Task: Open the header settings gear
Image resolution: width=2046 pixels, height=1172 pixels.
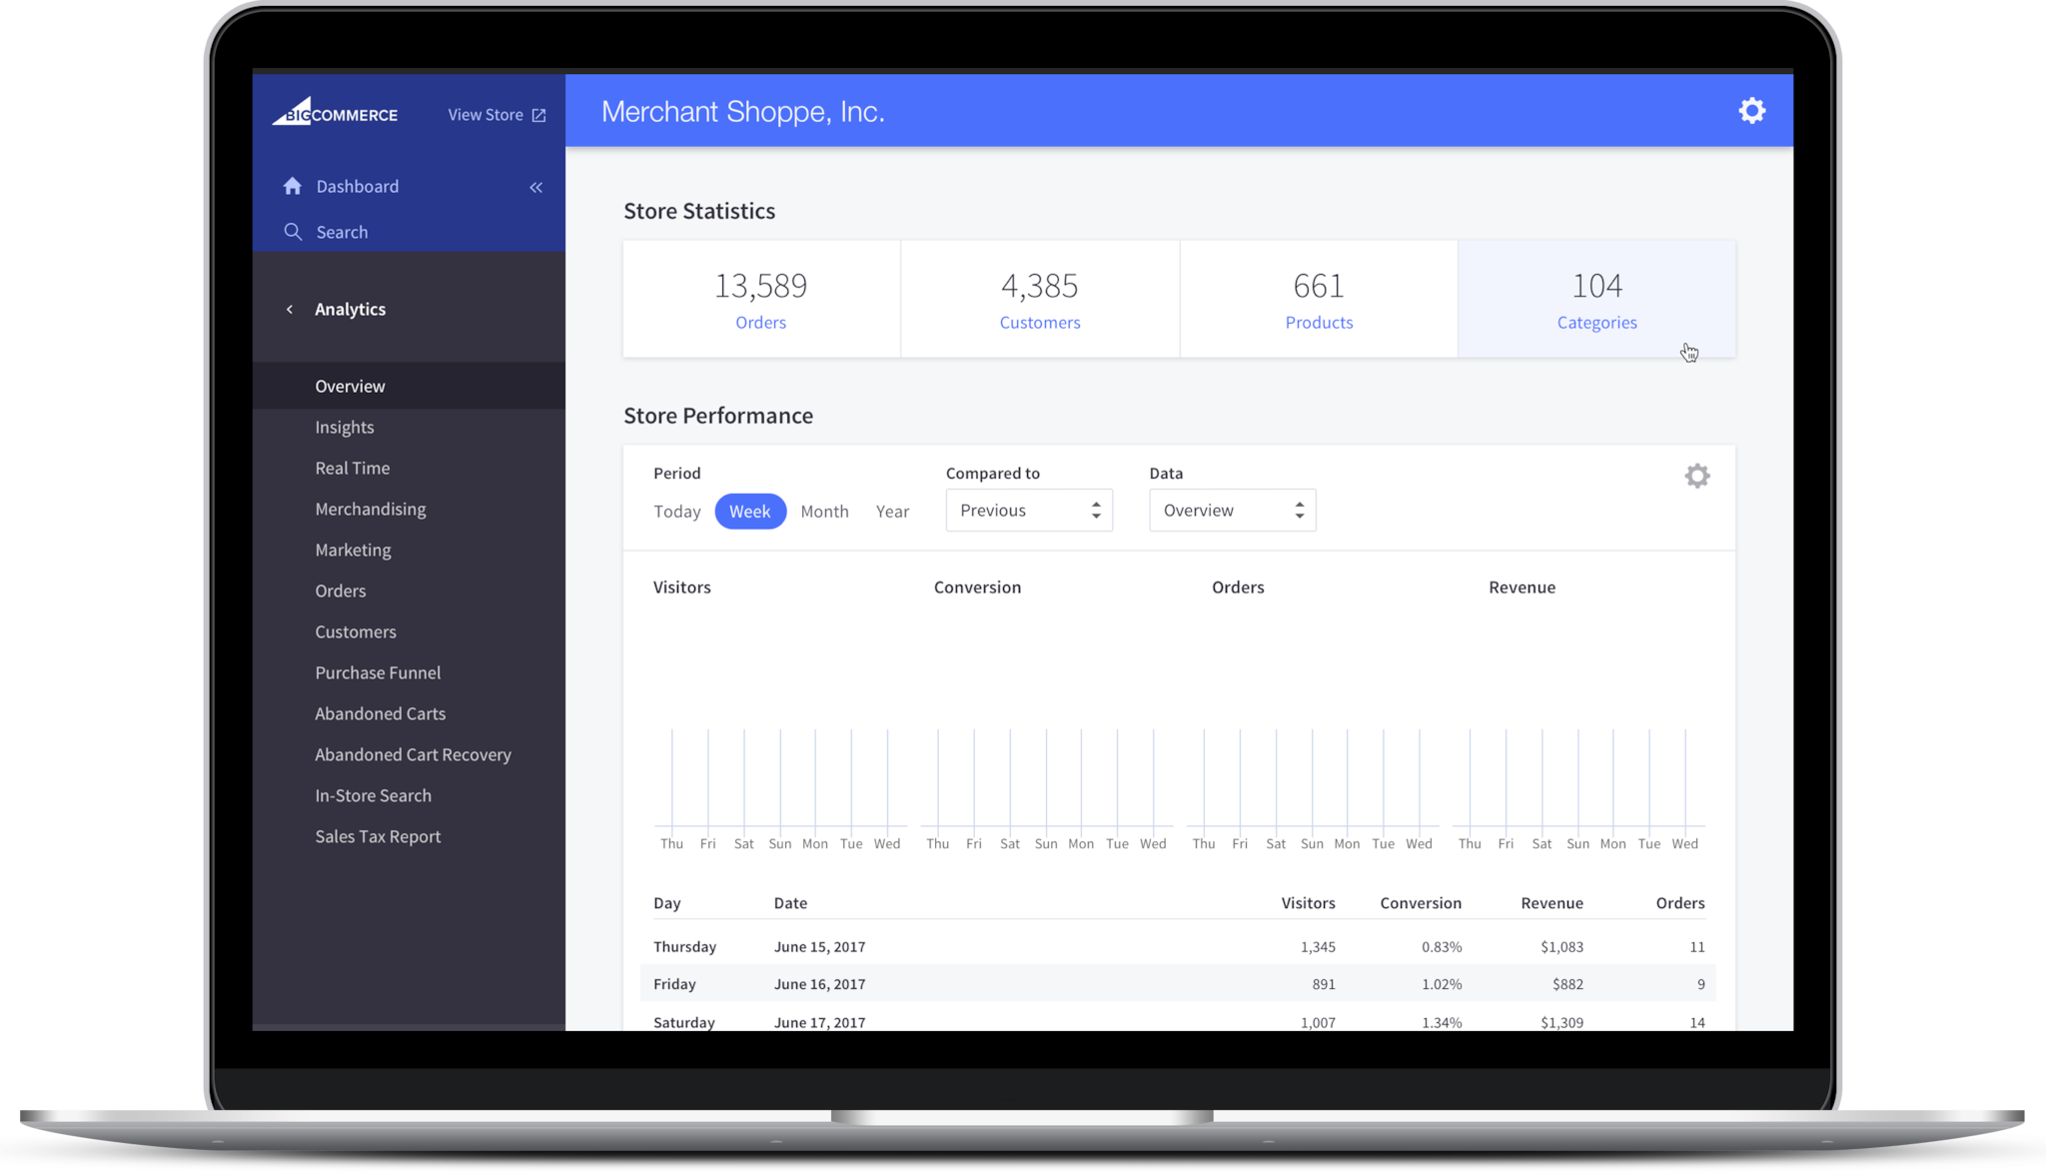Action: [x=1751, y=110]
